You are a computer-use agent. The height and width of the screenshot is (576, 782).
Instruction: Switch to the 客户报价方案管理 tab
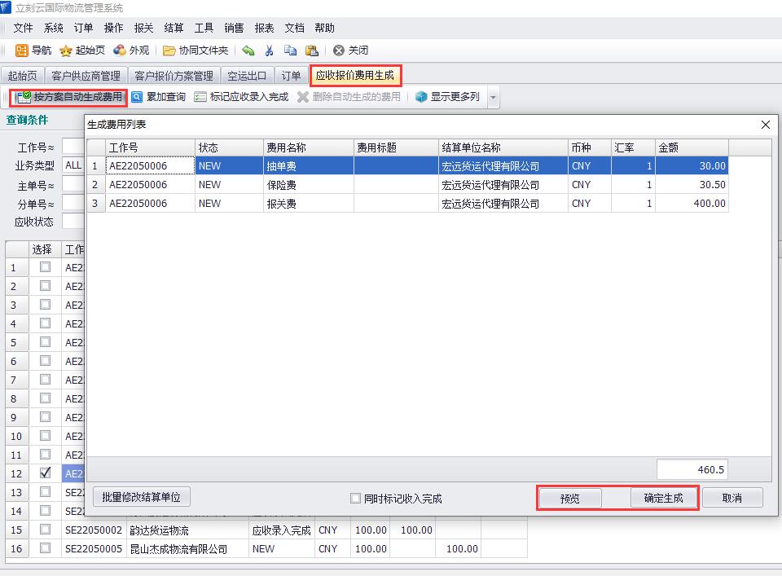(x=174, y=76)
